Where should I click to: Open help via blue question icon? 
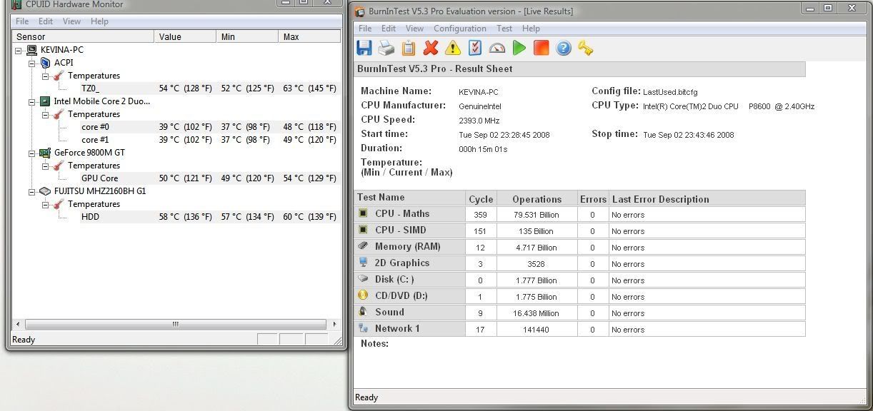(x=564, y=48)
